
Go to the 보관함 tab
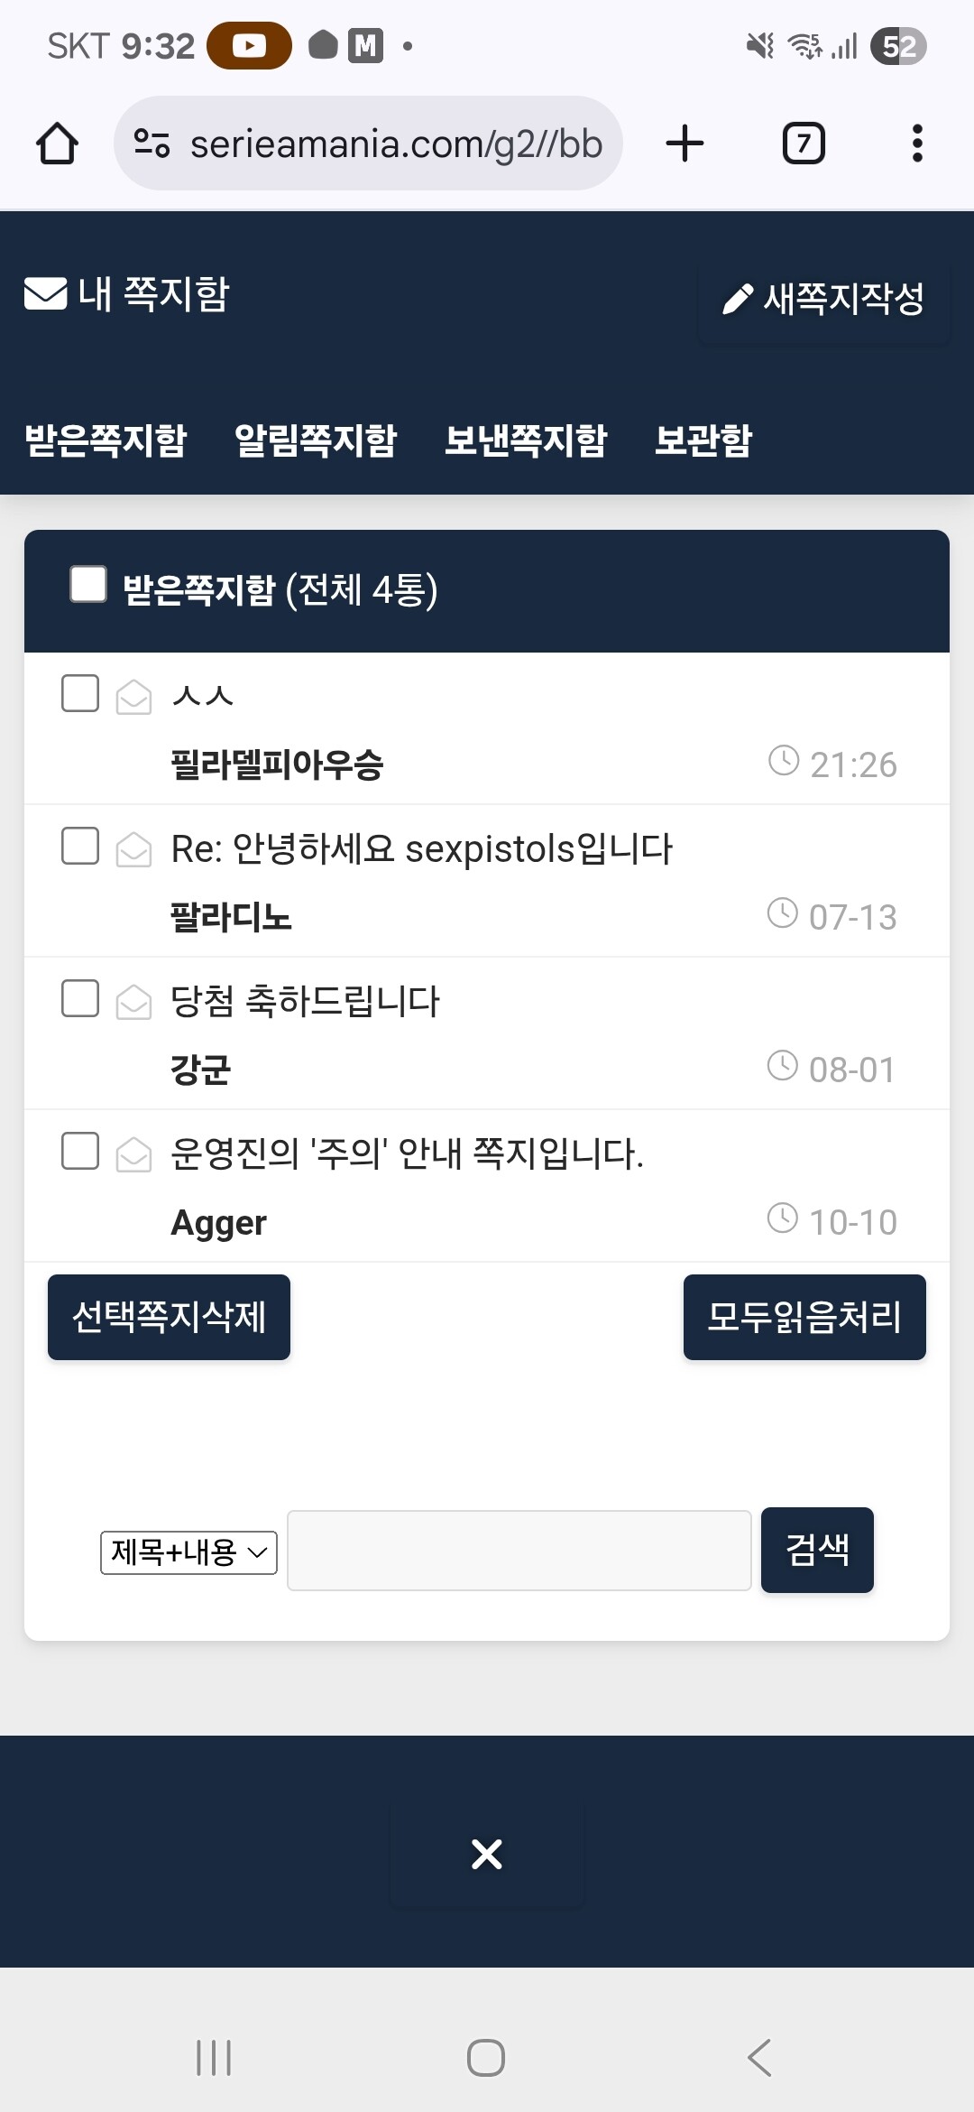tap(703, 440)
